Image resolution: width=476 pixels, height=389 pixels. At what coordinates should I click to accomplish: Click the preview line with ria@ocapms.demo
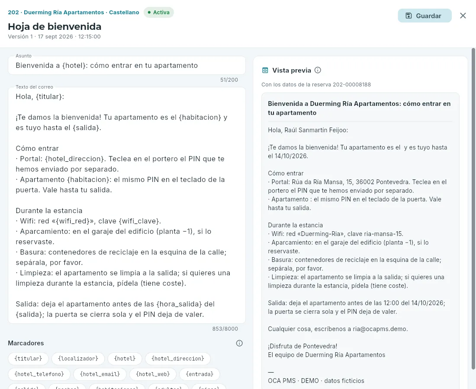(338, 329)
